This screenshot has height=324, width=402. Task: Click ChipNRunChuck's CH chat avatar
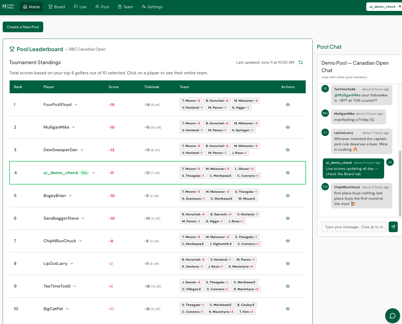325,187
